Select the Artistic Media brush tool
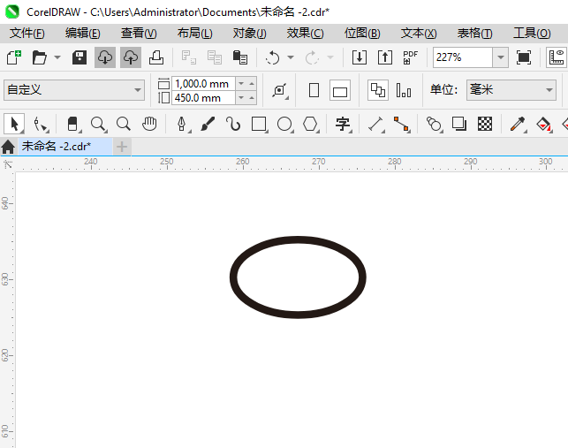The width and height of the screenshot is (568, 448). (x=208, y=124)
